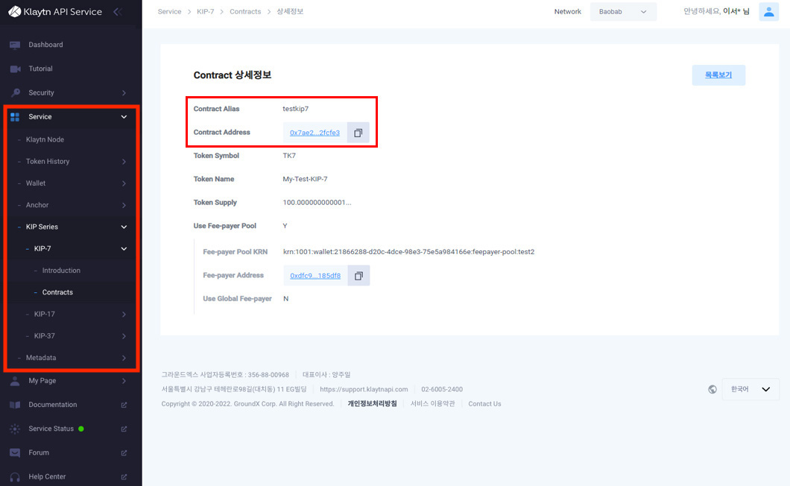Open the Network Baobab dropdown
The width and height of the screenshot is (790, 486).
[623, 12]
